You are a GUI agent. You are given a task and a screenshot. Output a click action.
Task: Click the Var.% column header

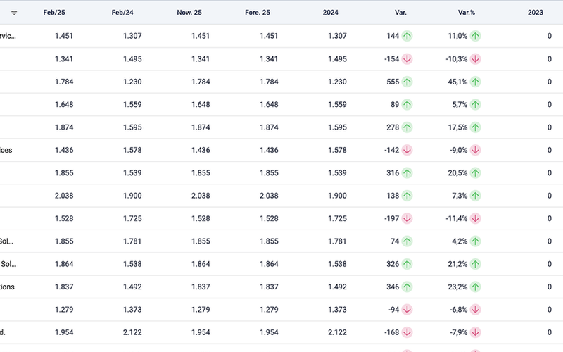469,13
